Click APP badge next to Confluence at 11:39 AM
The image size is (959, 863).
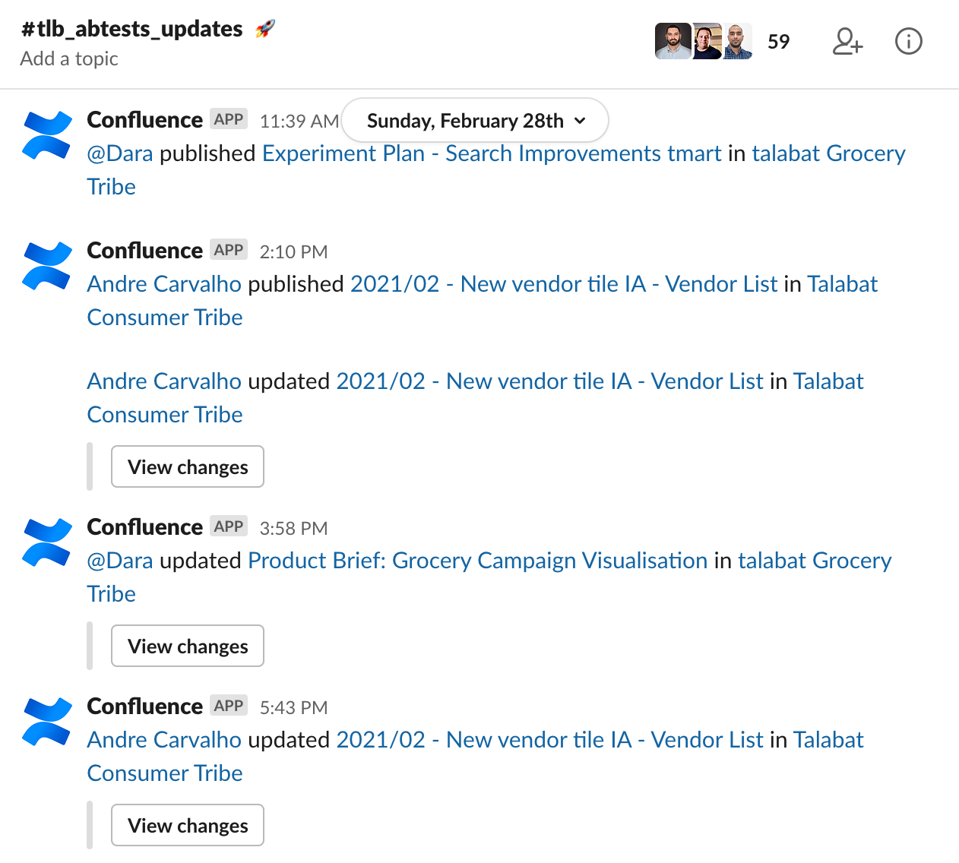(x=229, y=119)
